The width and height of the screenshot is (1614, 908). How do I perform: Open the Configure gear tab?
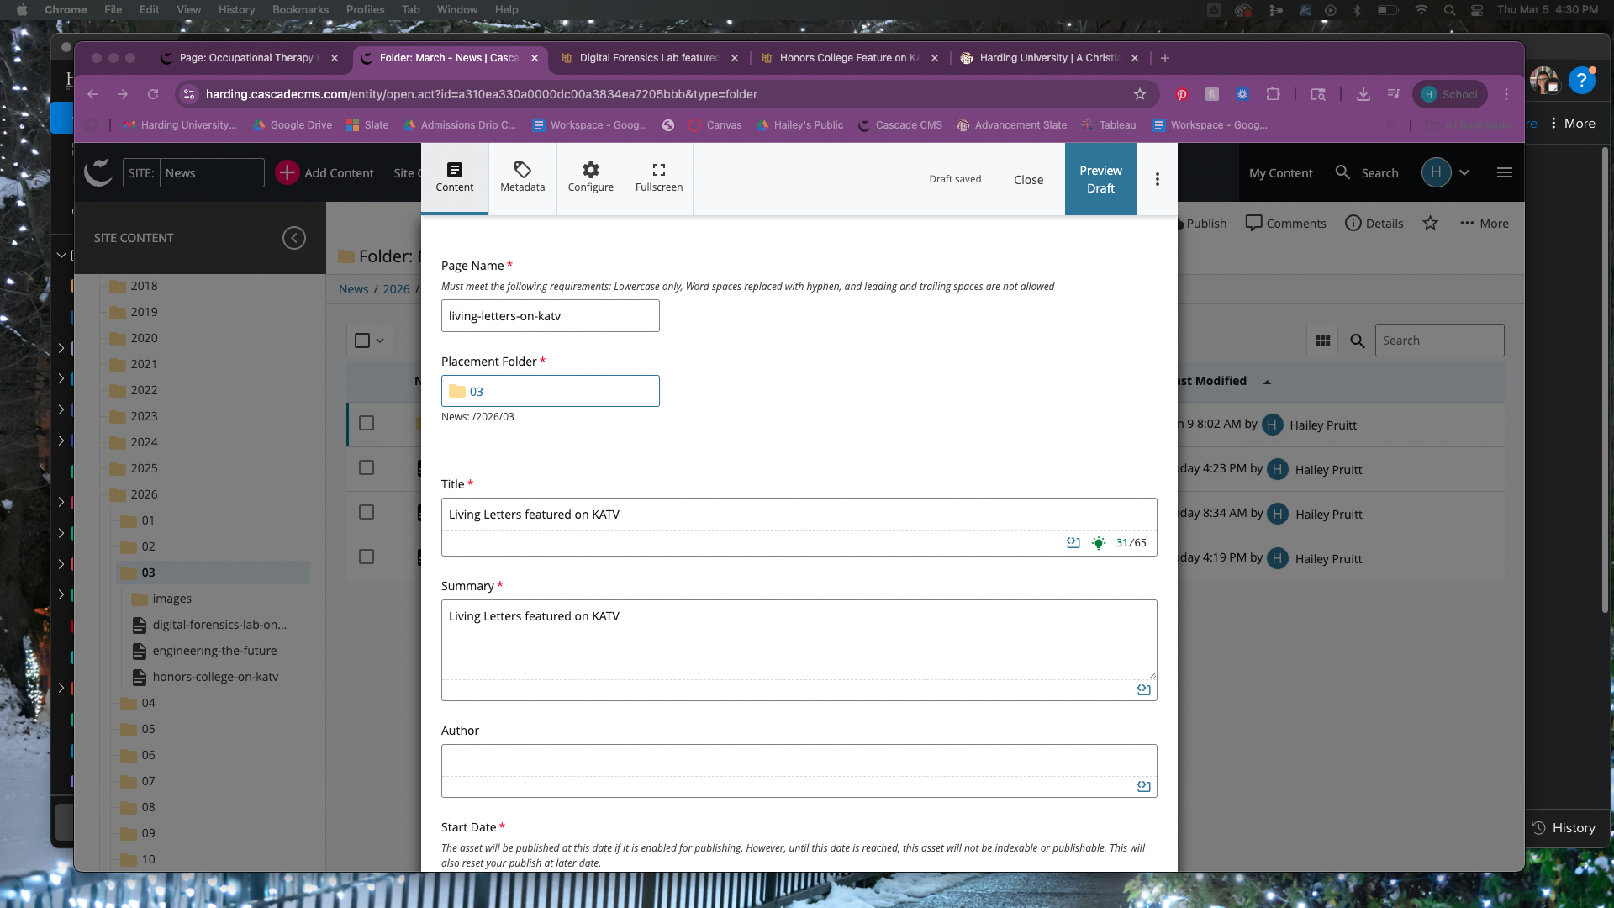pos(590,177)
